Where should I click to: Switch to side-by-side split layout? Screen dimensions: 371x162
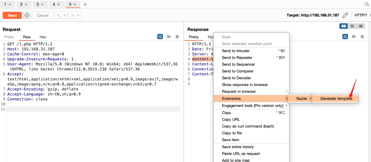click(x=343, y=26)
